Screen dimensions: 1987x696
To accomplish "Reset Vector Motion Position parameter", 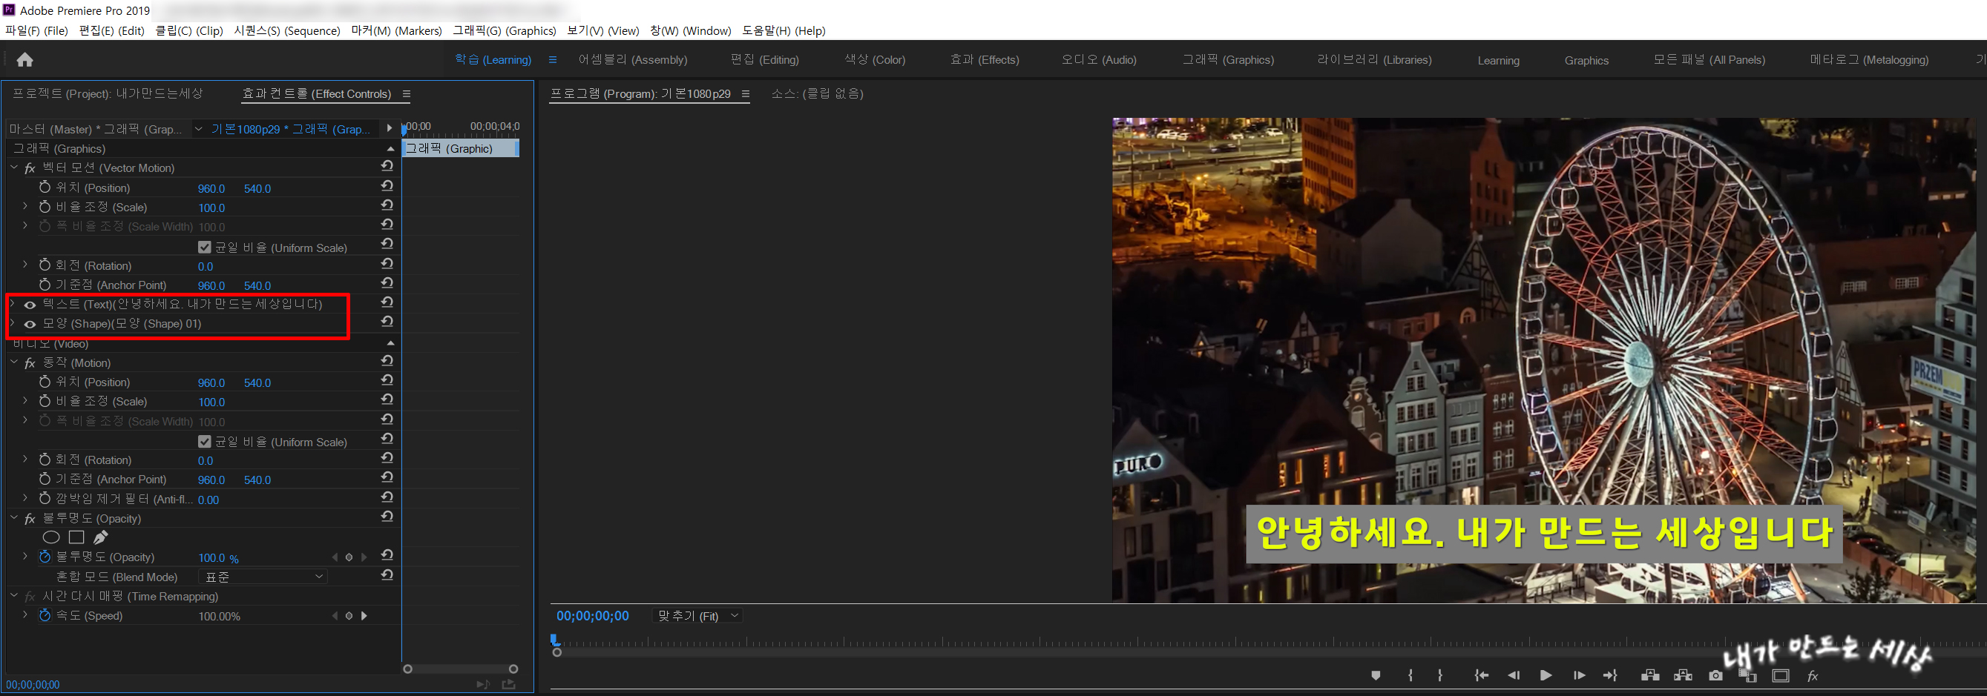I will (x=387, y=187).
